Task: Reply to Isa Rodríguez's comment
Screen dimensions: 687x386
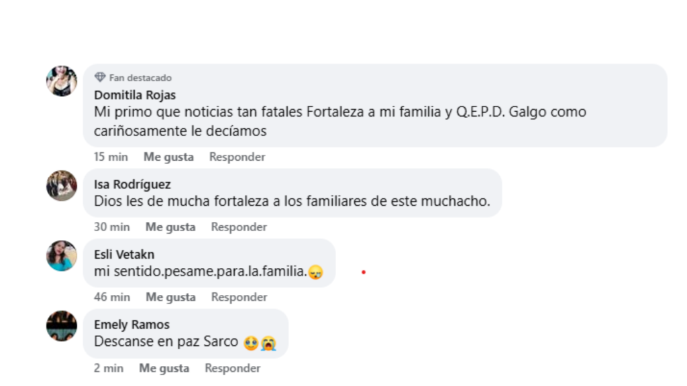Action: (238, 227)
